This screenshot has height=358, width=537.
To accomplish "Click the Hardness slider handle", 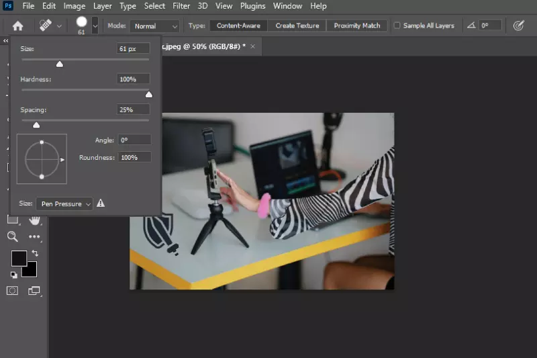I will [x=148, y=95].
